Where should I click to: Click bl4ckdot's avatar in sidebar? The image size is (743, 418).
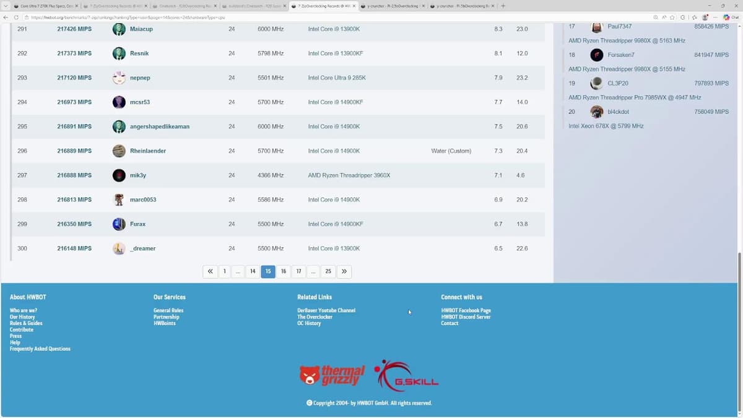pyautogui.click(x=596, y=111)
